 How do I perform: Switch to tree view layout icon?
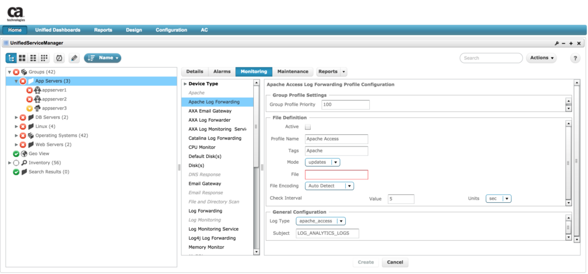pyautogui.click(x=11, y=58)
